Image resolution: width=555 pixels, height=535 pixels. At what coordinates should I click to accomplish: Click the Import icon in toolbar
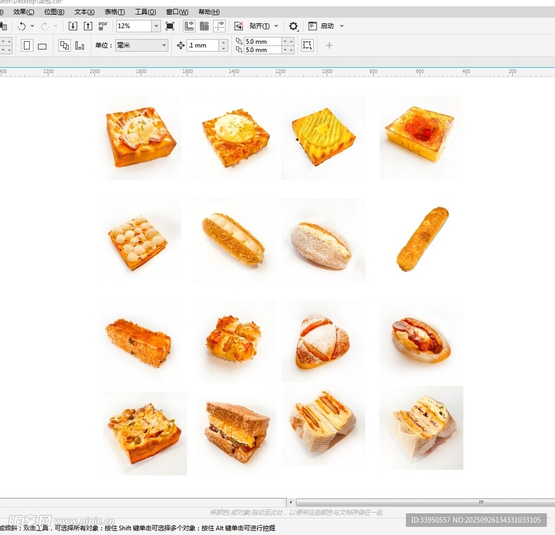(x=73, y=26)
